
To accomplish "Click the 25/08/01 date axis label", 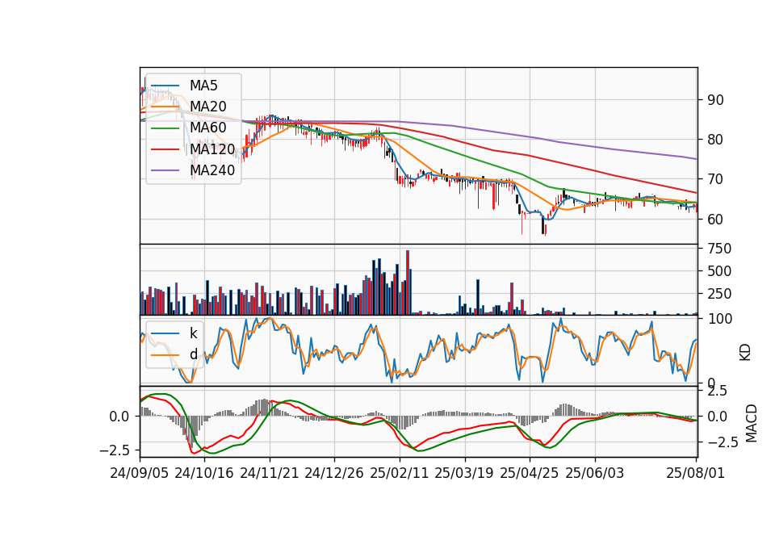I will [x=696, y=473].
